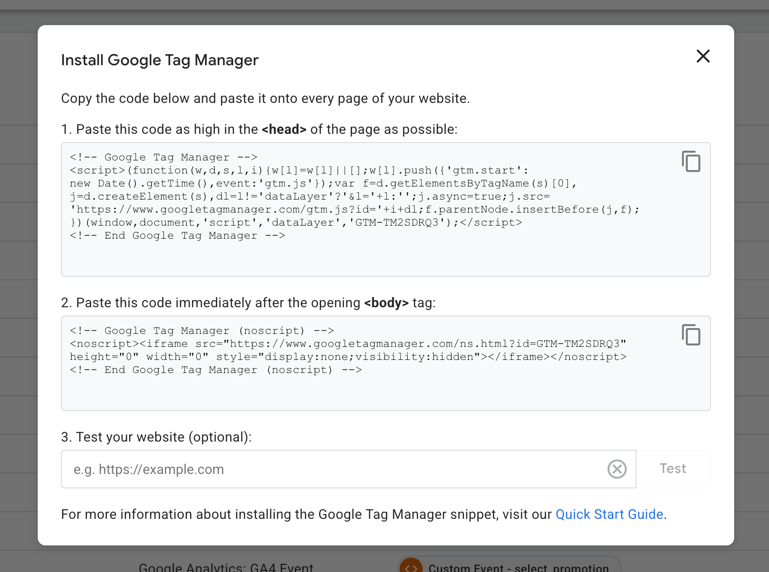Screen dimensions: 769x572
Task: Click 'GTM-TM2SDRQ3' in the head snippet
Action: (x=397, y=223)
